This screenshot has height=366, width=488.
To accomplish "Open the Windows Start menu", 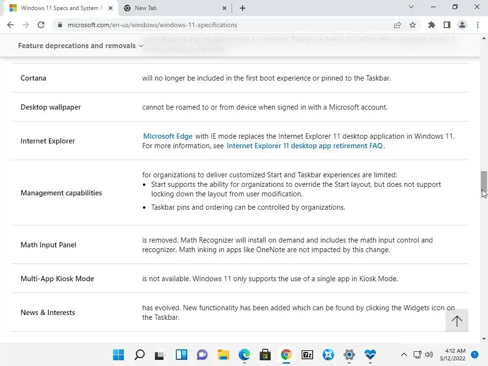I will 118,355.
